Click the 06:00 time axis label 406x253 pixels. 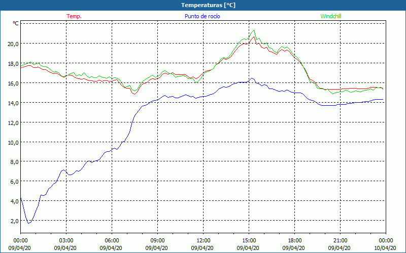point(112,241)
